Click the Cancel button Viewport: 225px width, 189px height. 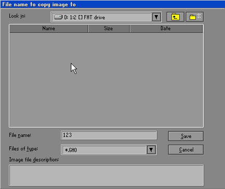click(186, 149)
